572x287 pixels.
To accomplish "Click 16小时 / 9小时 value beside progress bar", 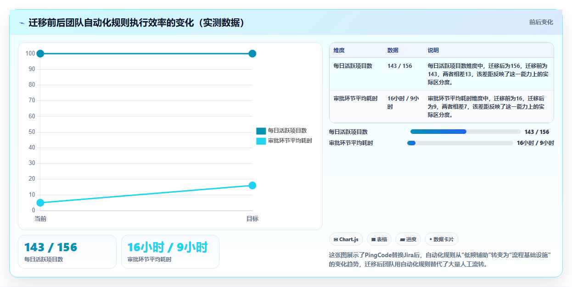I will tap(535, 143).
